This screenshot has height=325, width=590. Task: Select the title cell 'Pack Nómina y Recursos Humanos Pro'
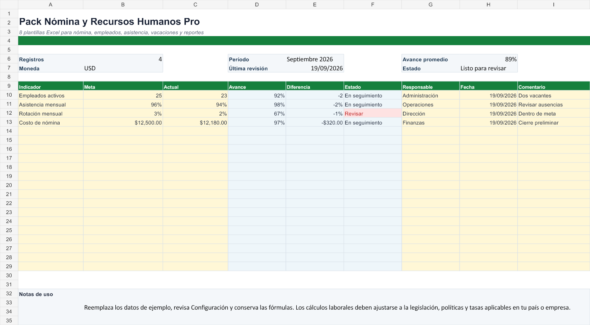109,22
